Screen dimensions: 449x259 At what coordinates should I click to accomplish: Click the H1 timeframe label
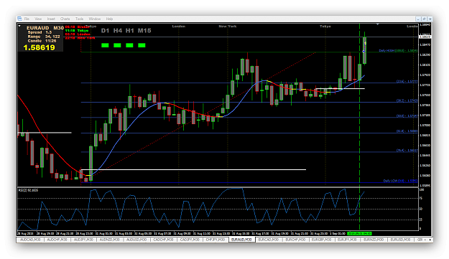[130, 31]
